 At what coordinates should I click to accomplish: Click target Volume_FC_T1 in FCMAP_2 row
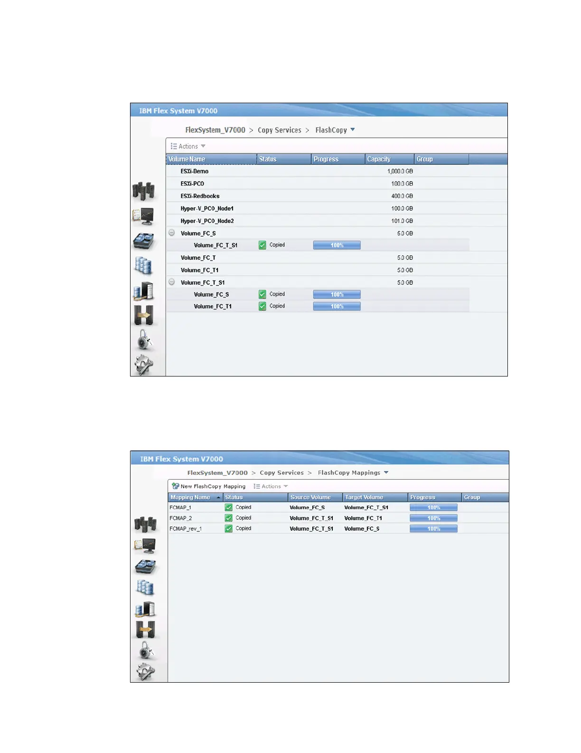(363, 518)
